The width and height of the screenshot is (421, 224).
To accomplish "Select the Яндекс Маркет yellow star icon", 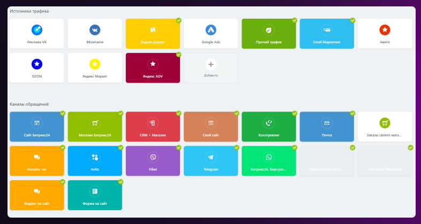I will pos(95,64).
